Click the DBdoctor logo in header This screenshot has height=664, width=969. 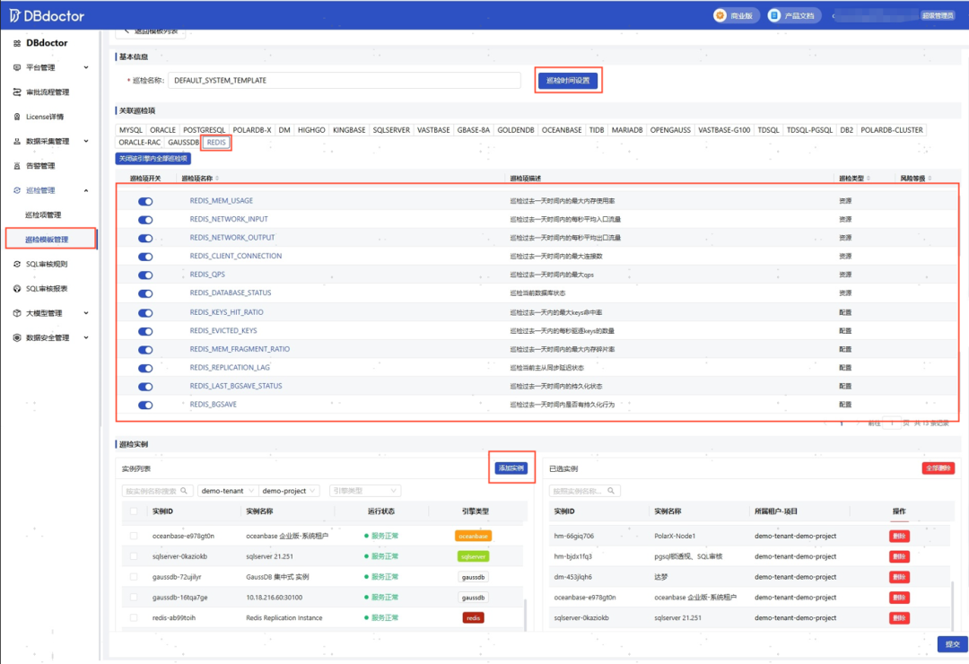pos(47,15)
